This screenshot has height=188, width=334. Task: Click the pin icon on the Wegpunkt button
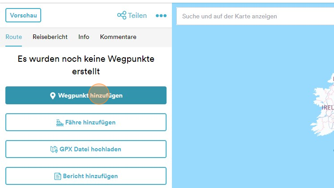point(52,96)
